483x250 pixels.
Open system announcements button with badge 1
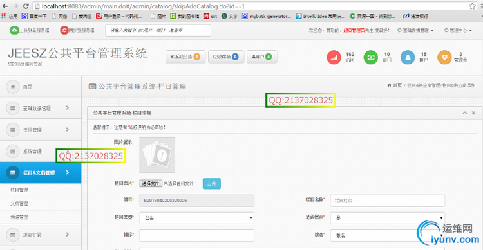pyautogui.click(x=185, y=57)
